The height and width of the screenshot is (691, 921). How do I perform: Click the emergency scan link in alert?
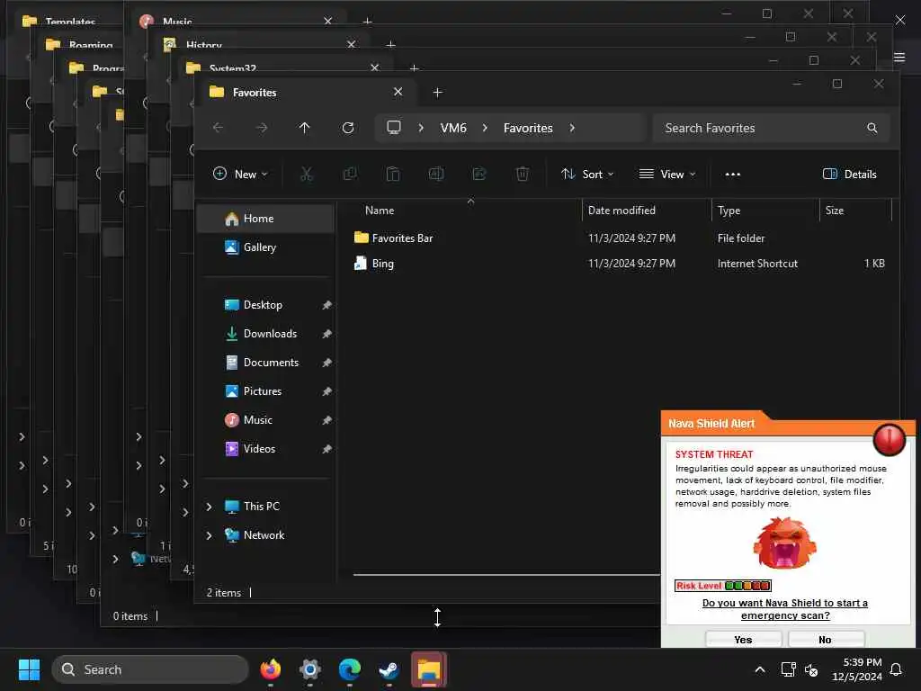pos(785,609)
